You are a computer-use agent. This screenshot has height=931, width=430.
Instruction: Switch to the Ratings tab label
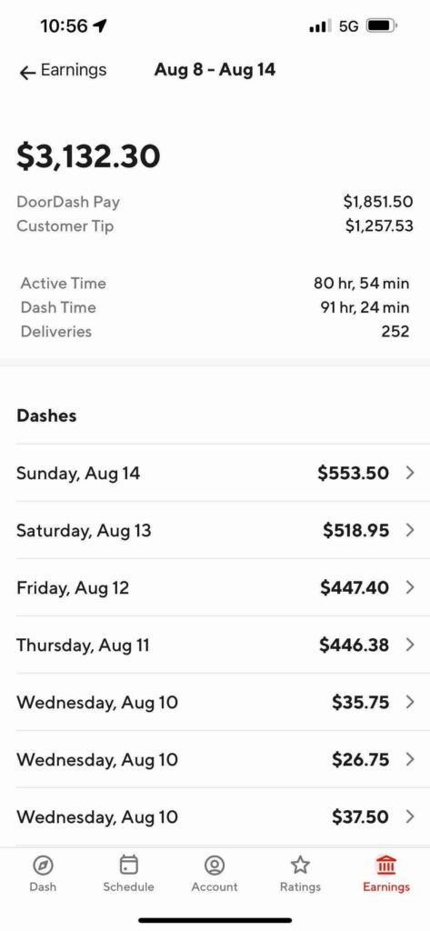(x=300, y=886)
